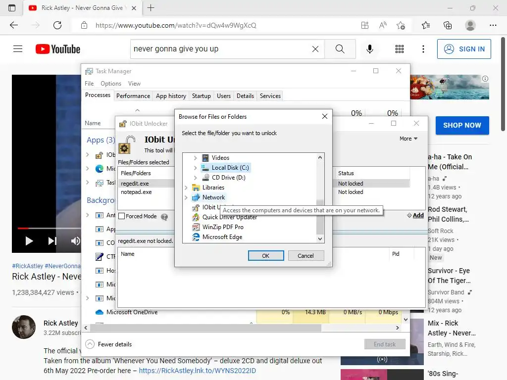Screen dimensions: 507x380
Task: Expand CD Drive (D:) node
Action: point(195,178)
